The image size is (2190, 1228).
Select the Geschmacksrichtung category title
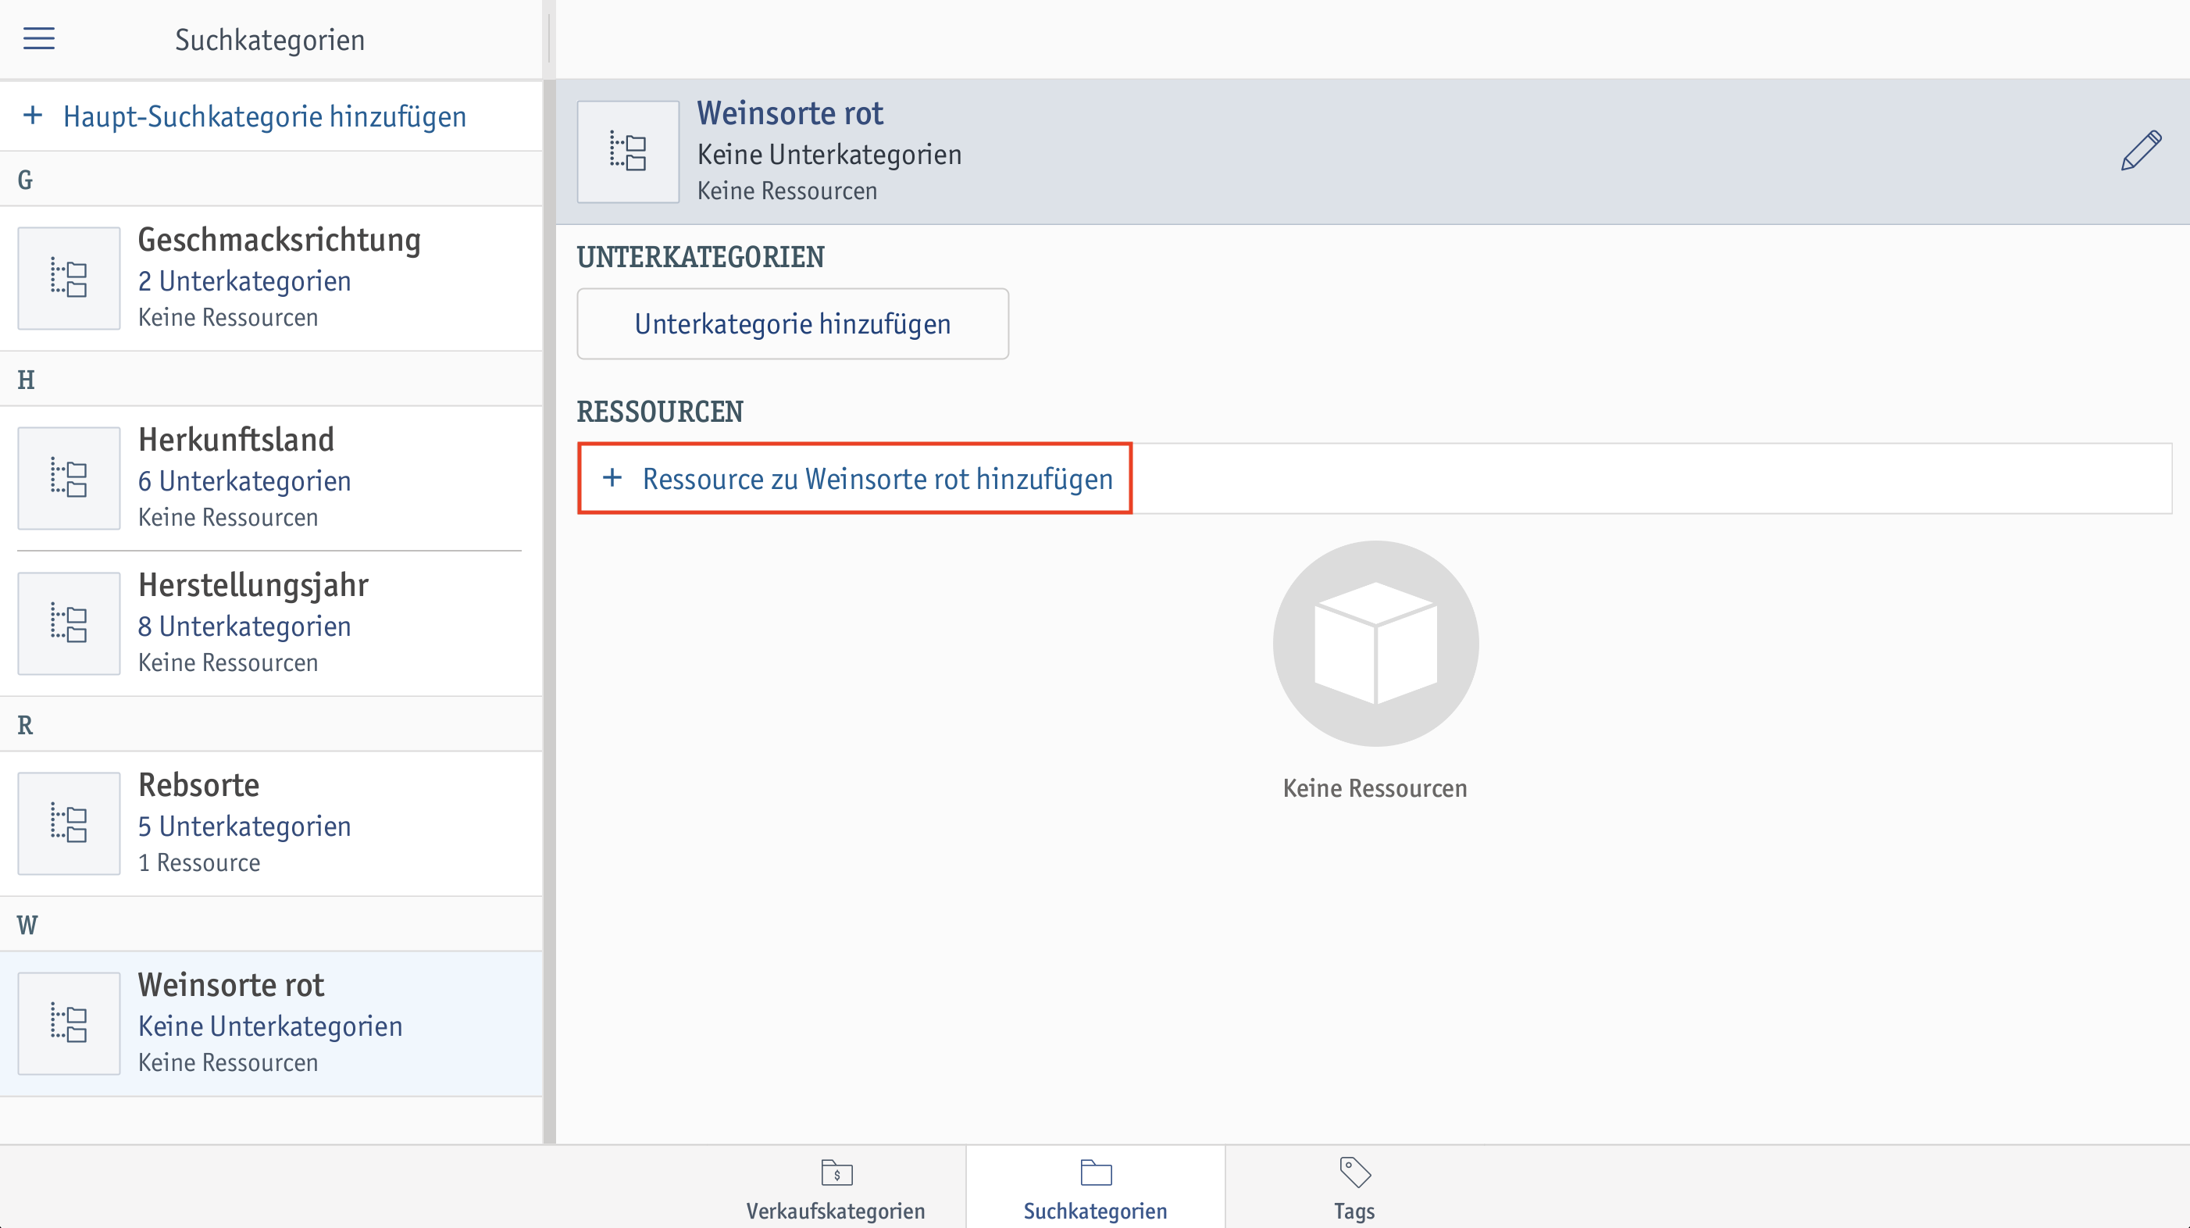tap(280, 240)
